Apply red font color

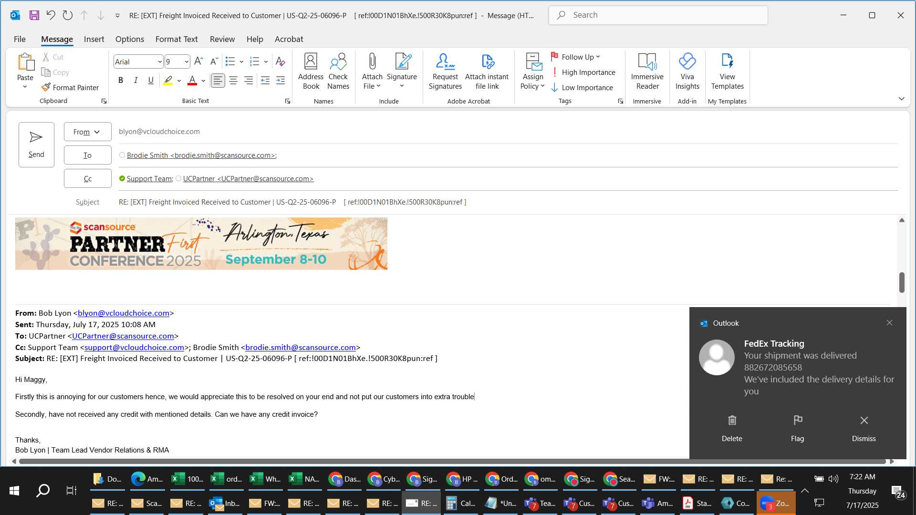click(x=192, y=81)
